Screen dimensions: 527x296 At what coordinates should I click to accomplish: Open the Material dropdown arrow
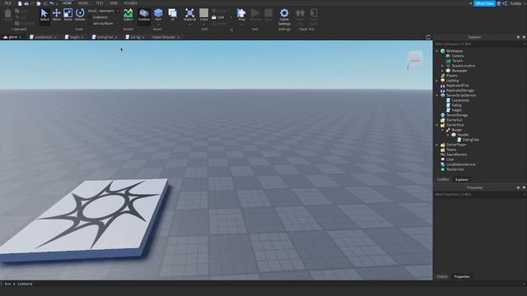point(189,25)
